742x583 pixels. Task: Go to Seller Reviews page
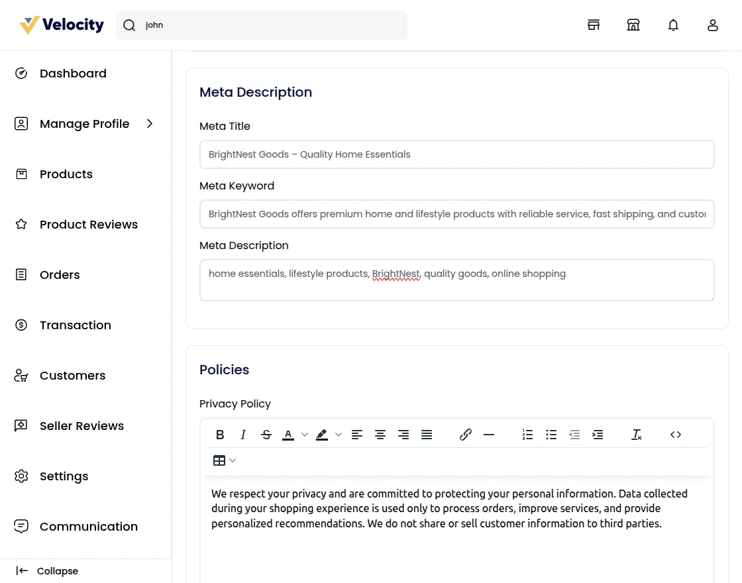pos(81,426)
